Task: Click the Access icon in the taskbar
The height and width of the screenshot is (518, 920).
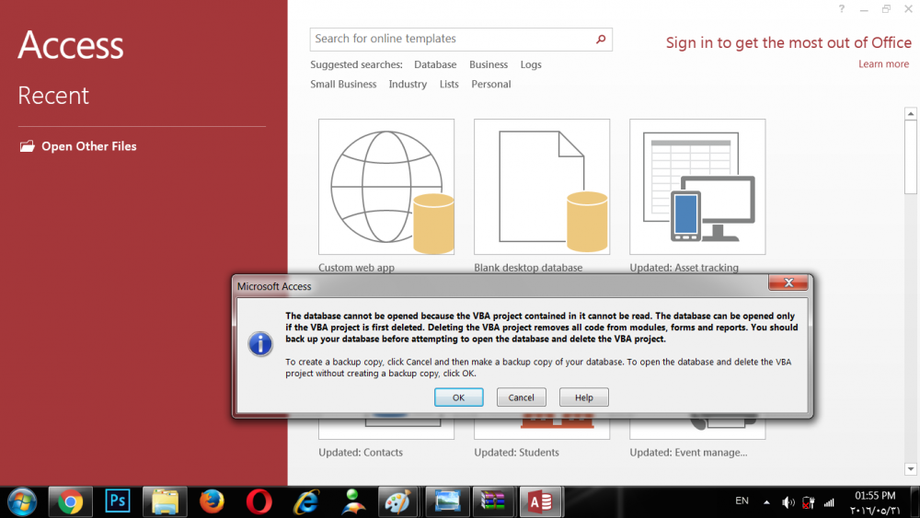Action: click(x=541, y=502)
